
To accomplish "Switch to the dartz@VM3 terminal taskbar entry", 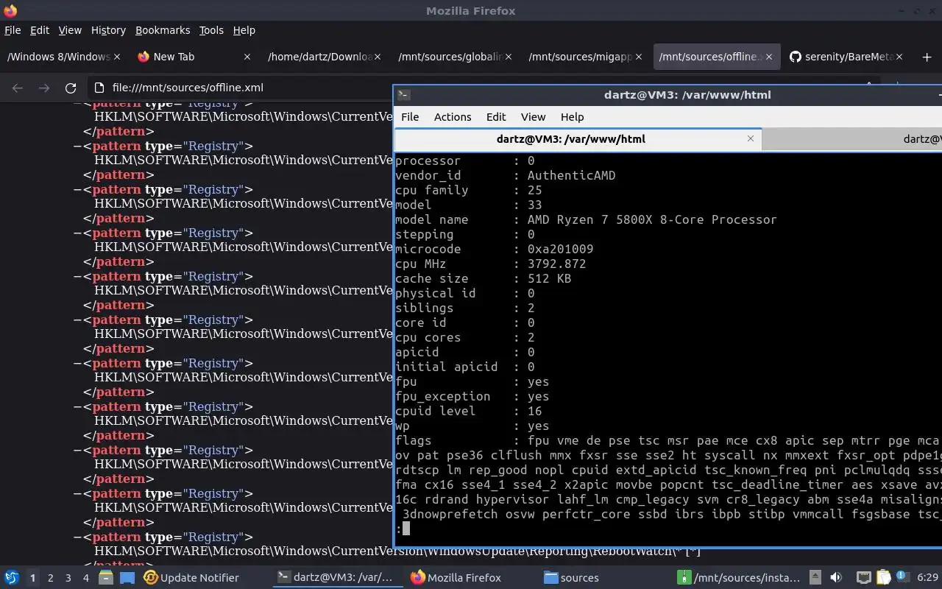I will pyautogui.click(x=339, y=578).
